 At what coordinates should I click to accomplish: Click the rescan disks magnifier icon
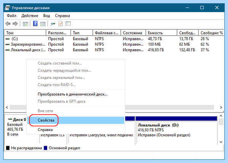[x=53, y=24]
